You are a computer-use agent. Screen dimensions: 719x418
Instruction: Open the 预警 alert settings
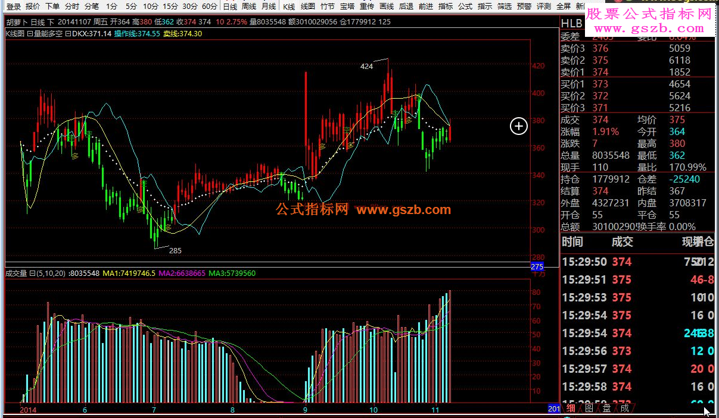pos(524,7)
